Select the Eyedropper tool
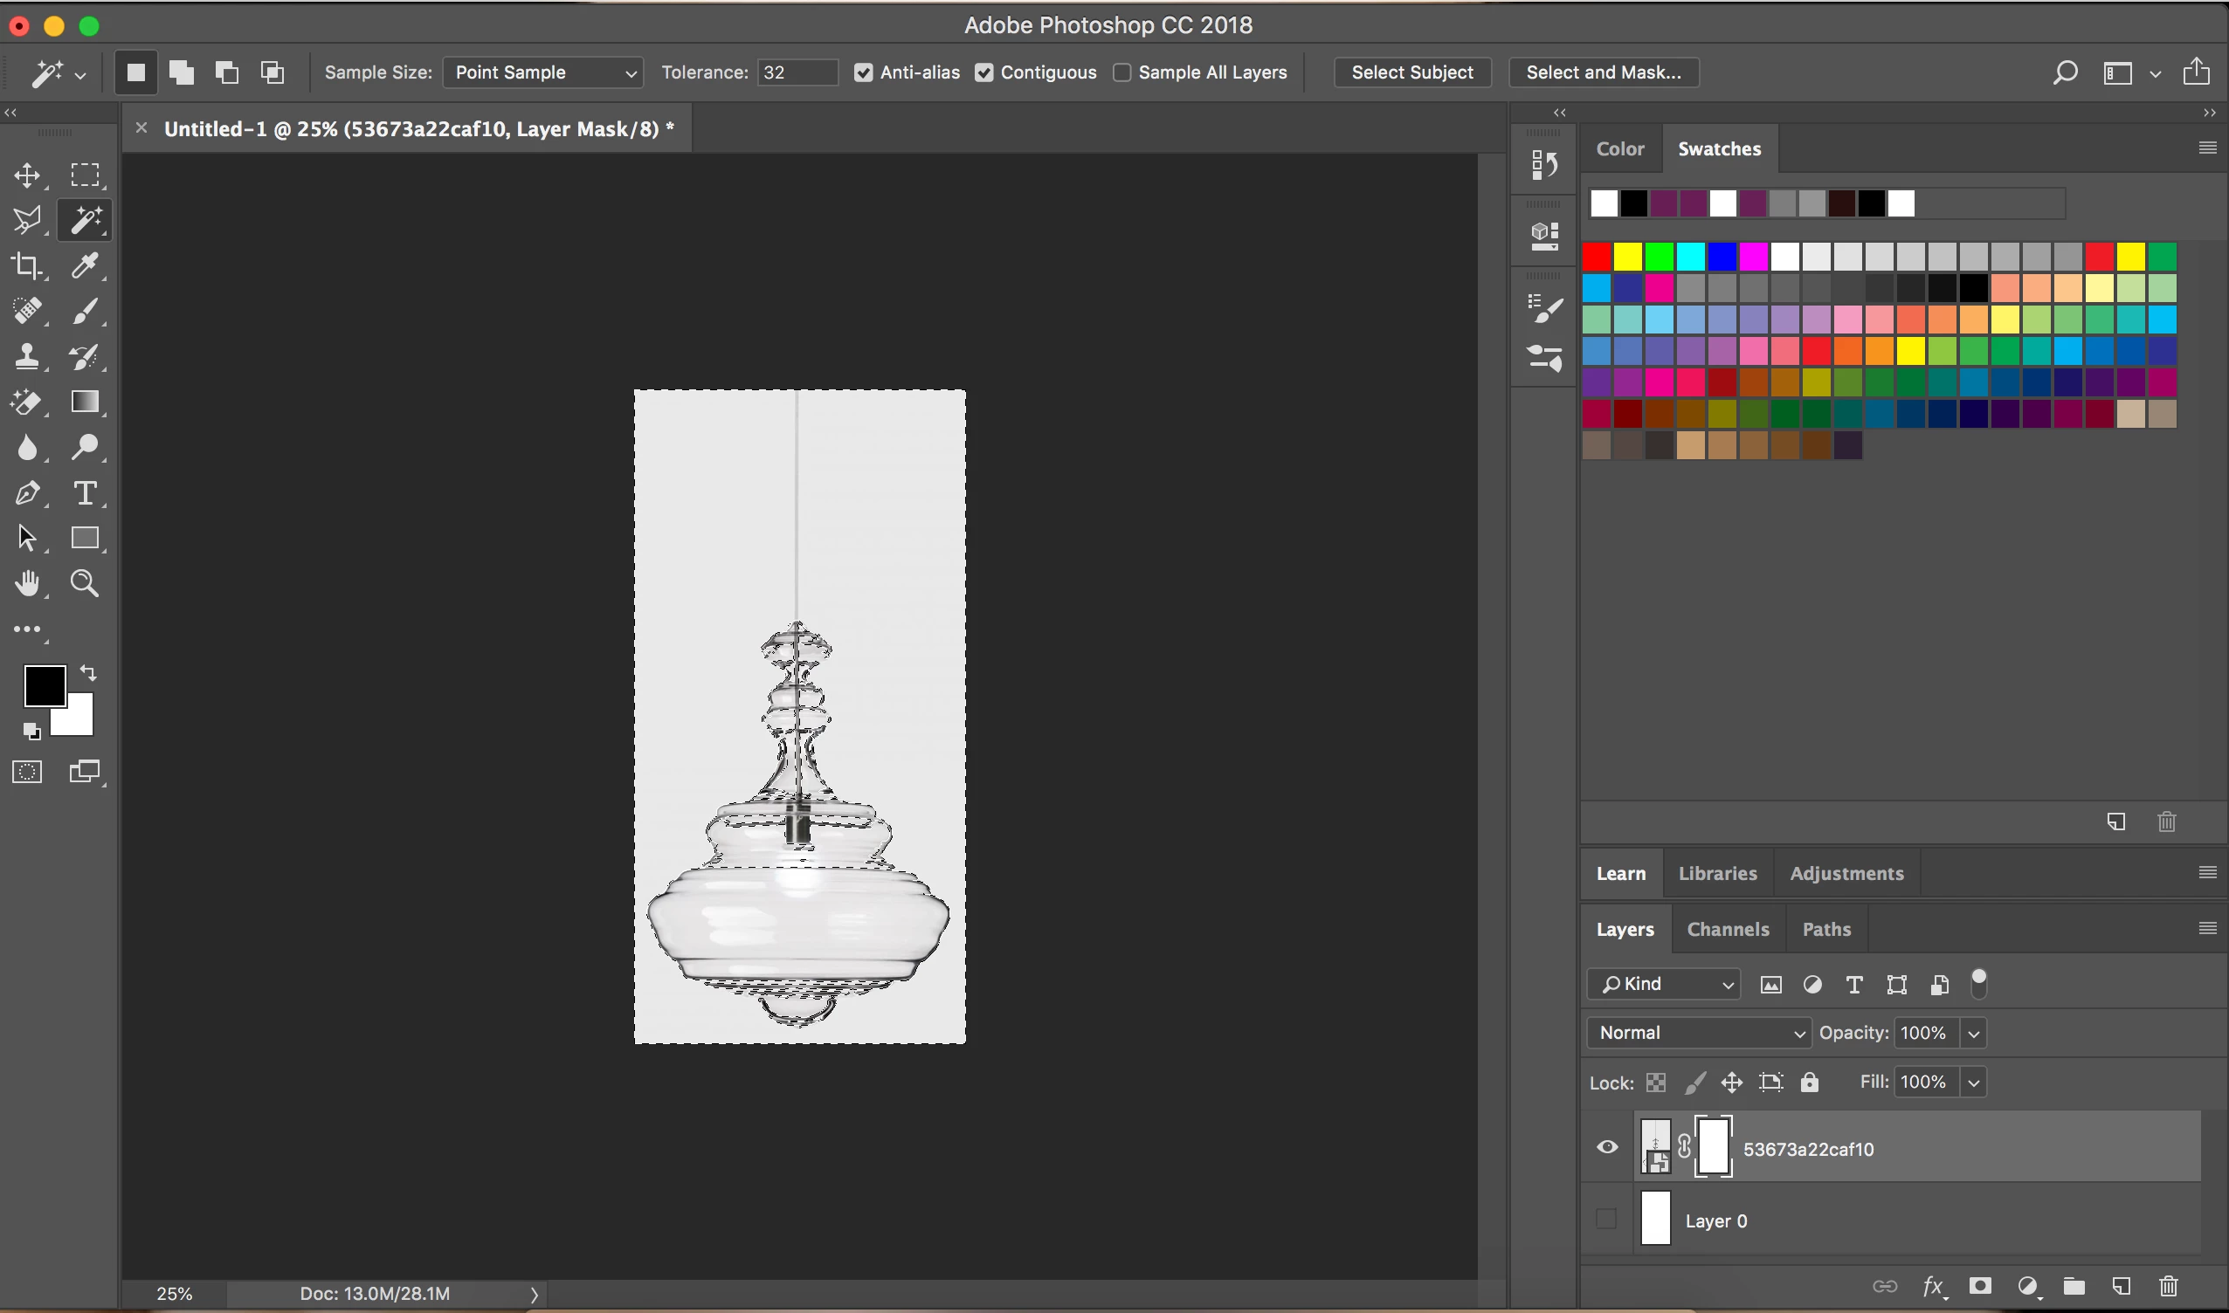The height and width of the screenshot is (1313, 2229). (x=85, y=265)
